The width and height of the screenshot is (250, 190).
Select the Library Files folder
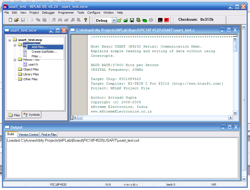(31, 74)
